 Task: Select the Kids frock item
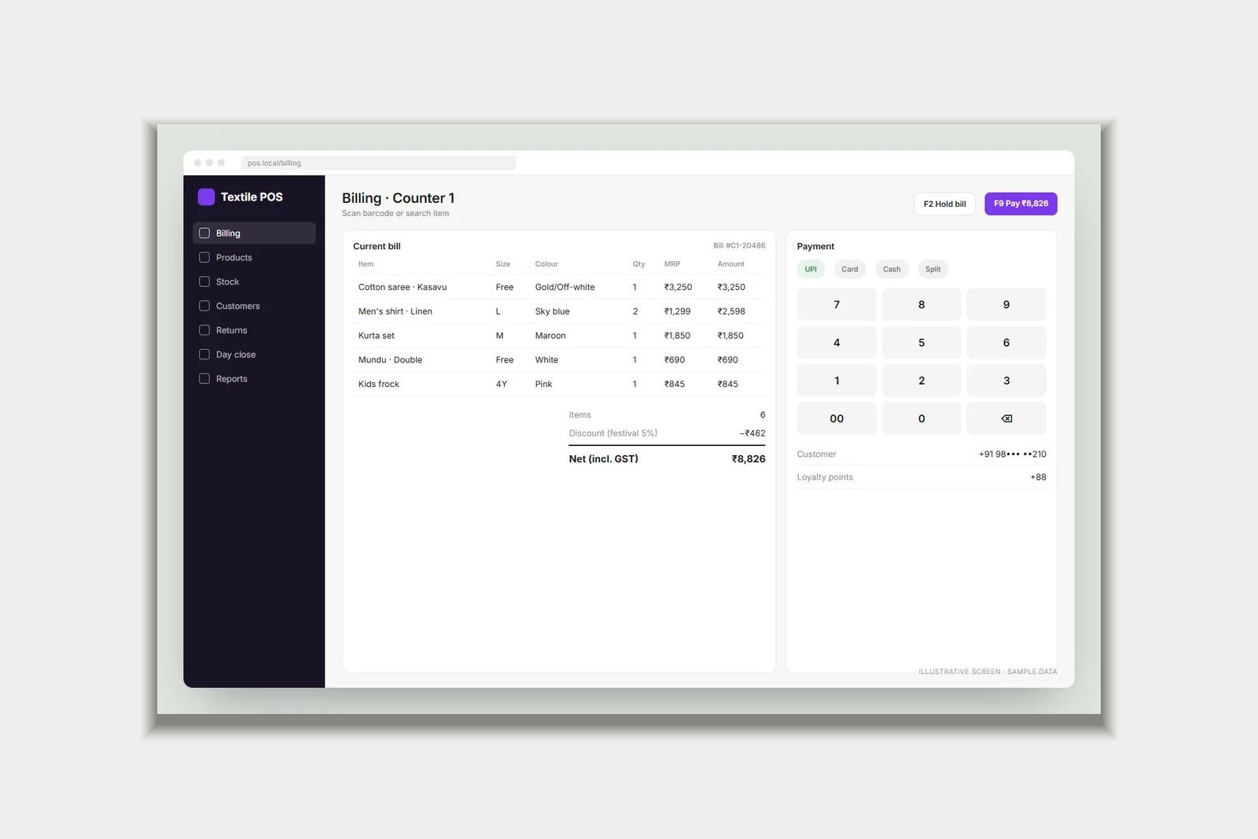[x=559, y=384]
